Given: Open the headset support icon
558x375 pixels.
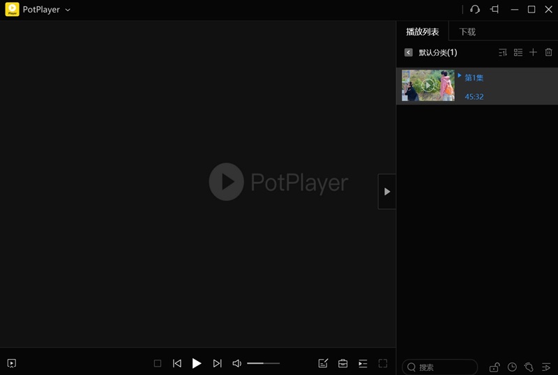Looking at the screenshot, I should coord(475,9).
